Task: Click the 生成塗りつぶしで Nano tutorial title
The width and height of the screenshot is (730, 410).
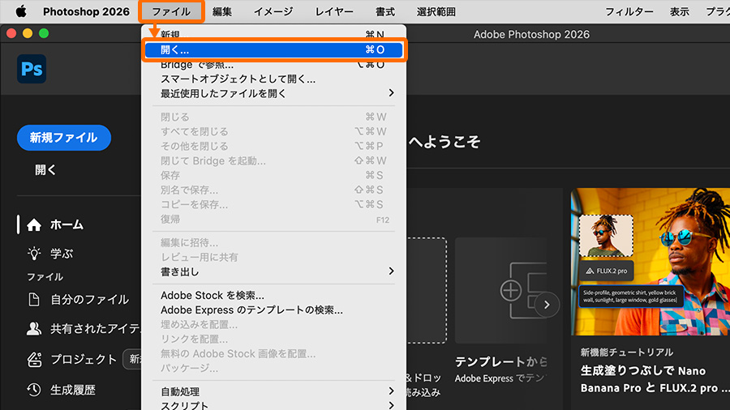Action: tap(642, 370)
